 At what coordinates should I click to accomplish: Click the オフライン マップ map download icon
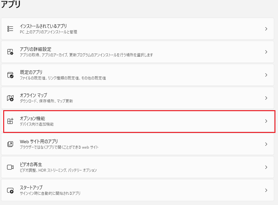pyautogui.click(x=10, y=98)
